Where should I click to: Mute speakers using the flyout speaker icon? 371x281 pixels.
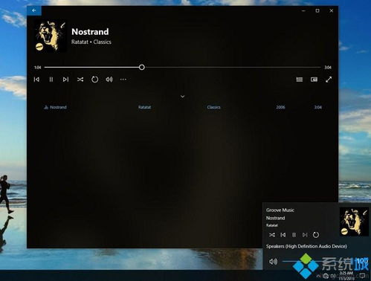click(x=273, y=262)
